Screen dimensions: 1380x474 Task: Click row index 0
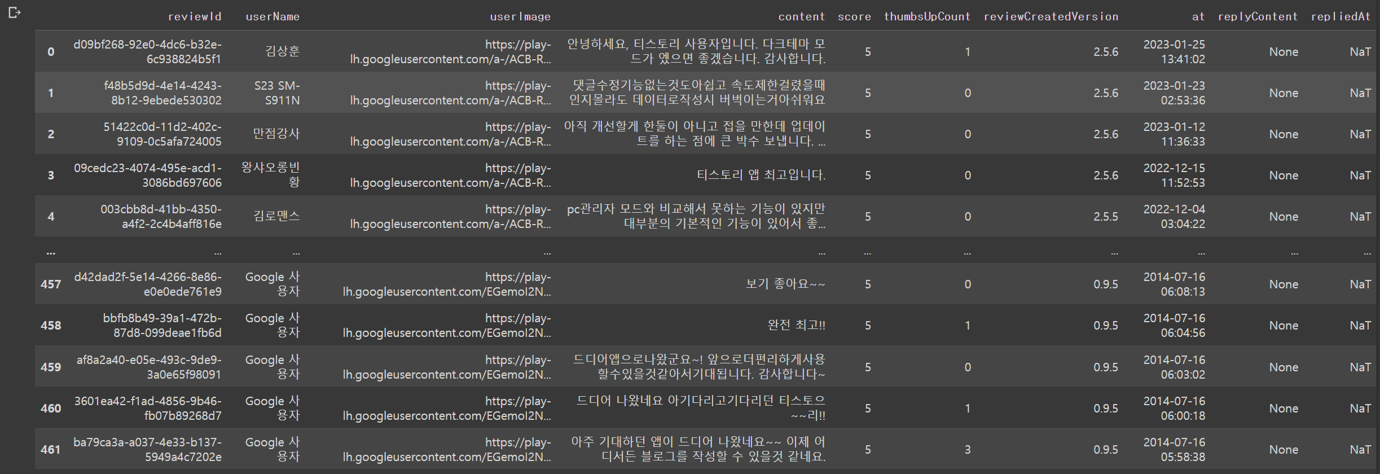[51, 51]
